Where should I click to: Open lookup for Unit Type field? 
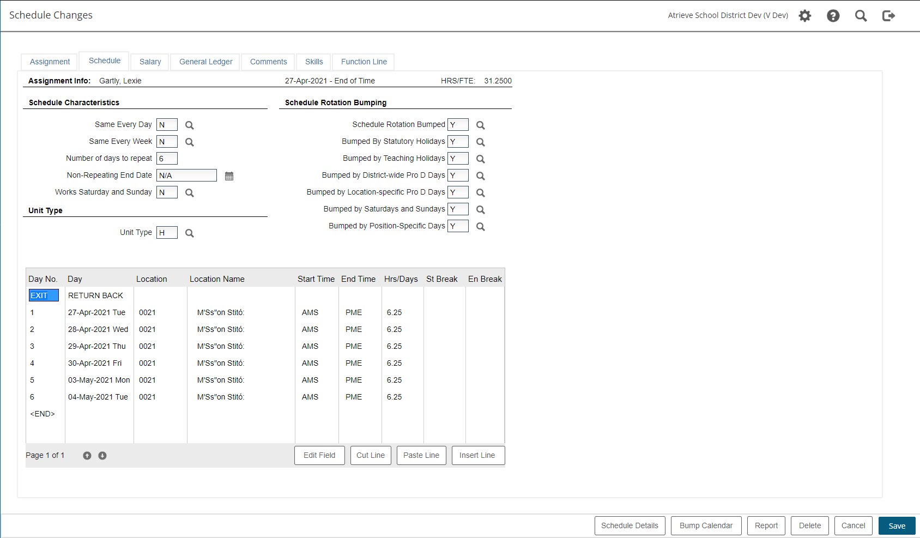[189, 233]
